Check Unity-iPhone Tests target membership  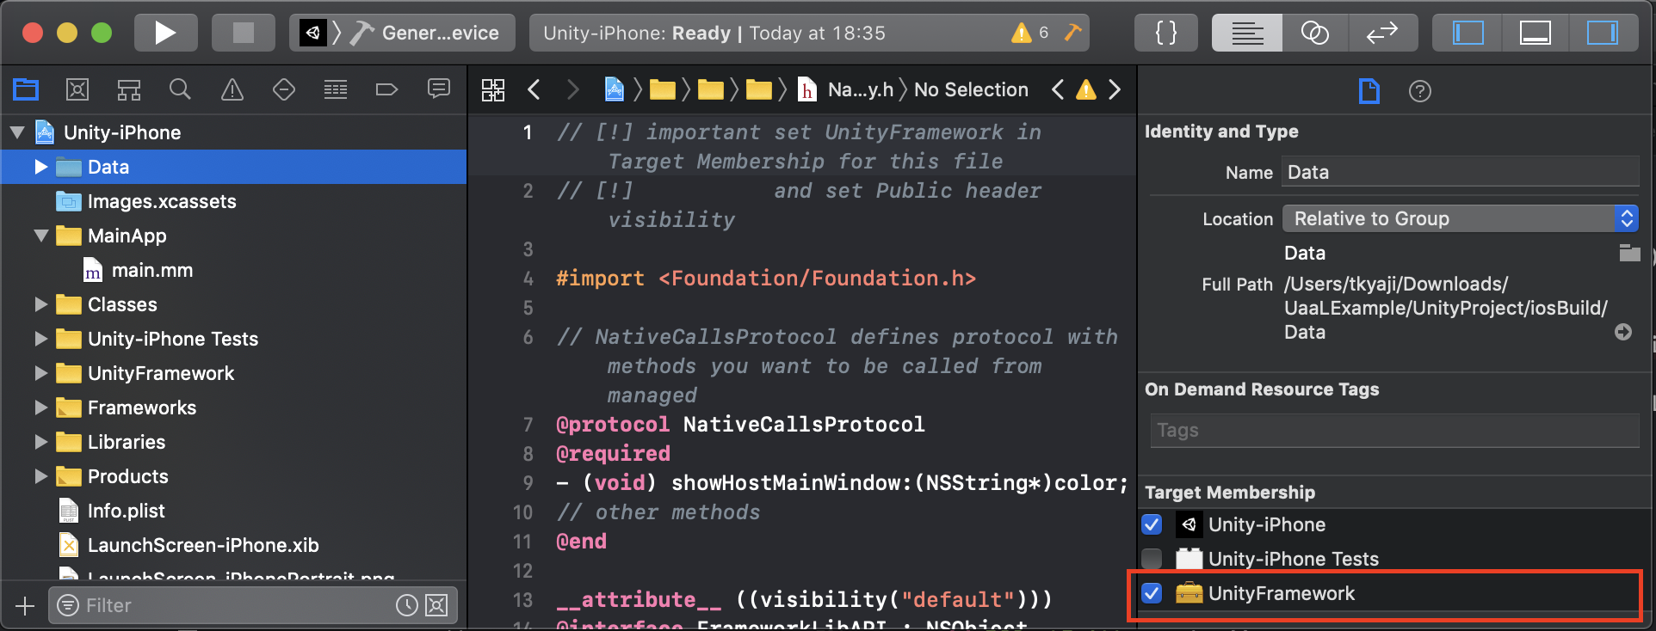coord(1152,559)
